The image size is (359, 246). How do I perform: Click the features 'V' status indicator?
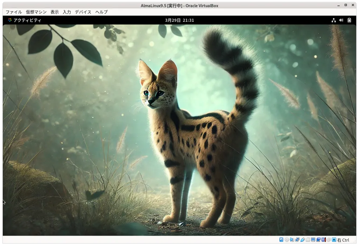323,240
